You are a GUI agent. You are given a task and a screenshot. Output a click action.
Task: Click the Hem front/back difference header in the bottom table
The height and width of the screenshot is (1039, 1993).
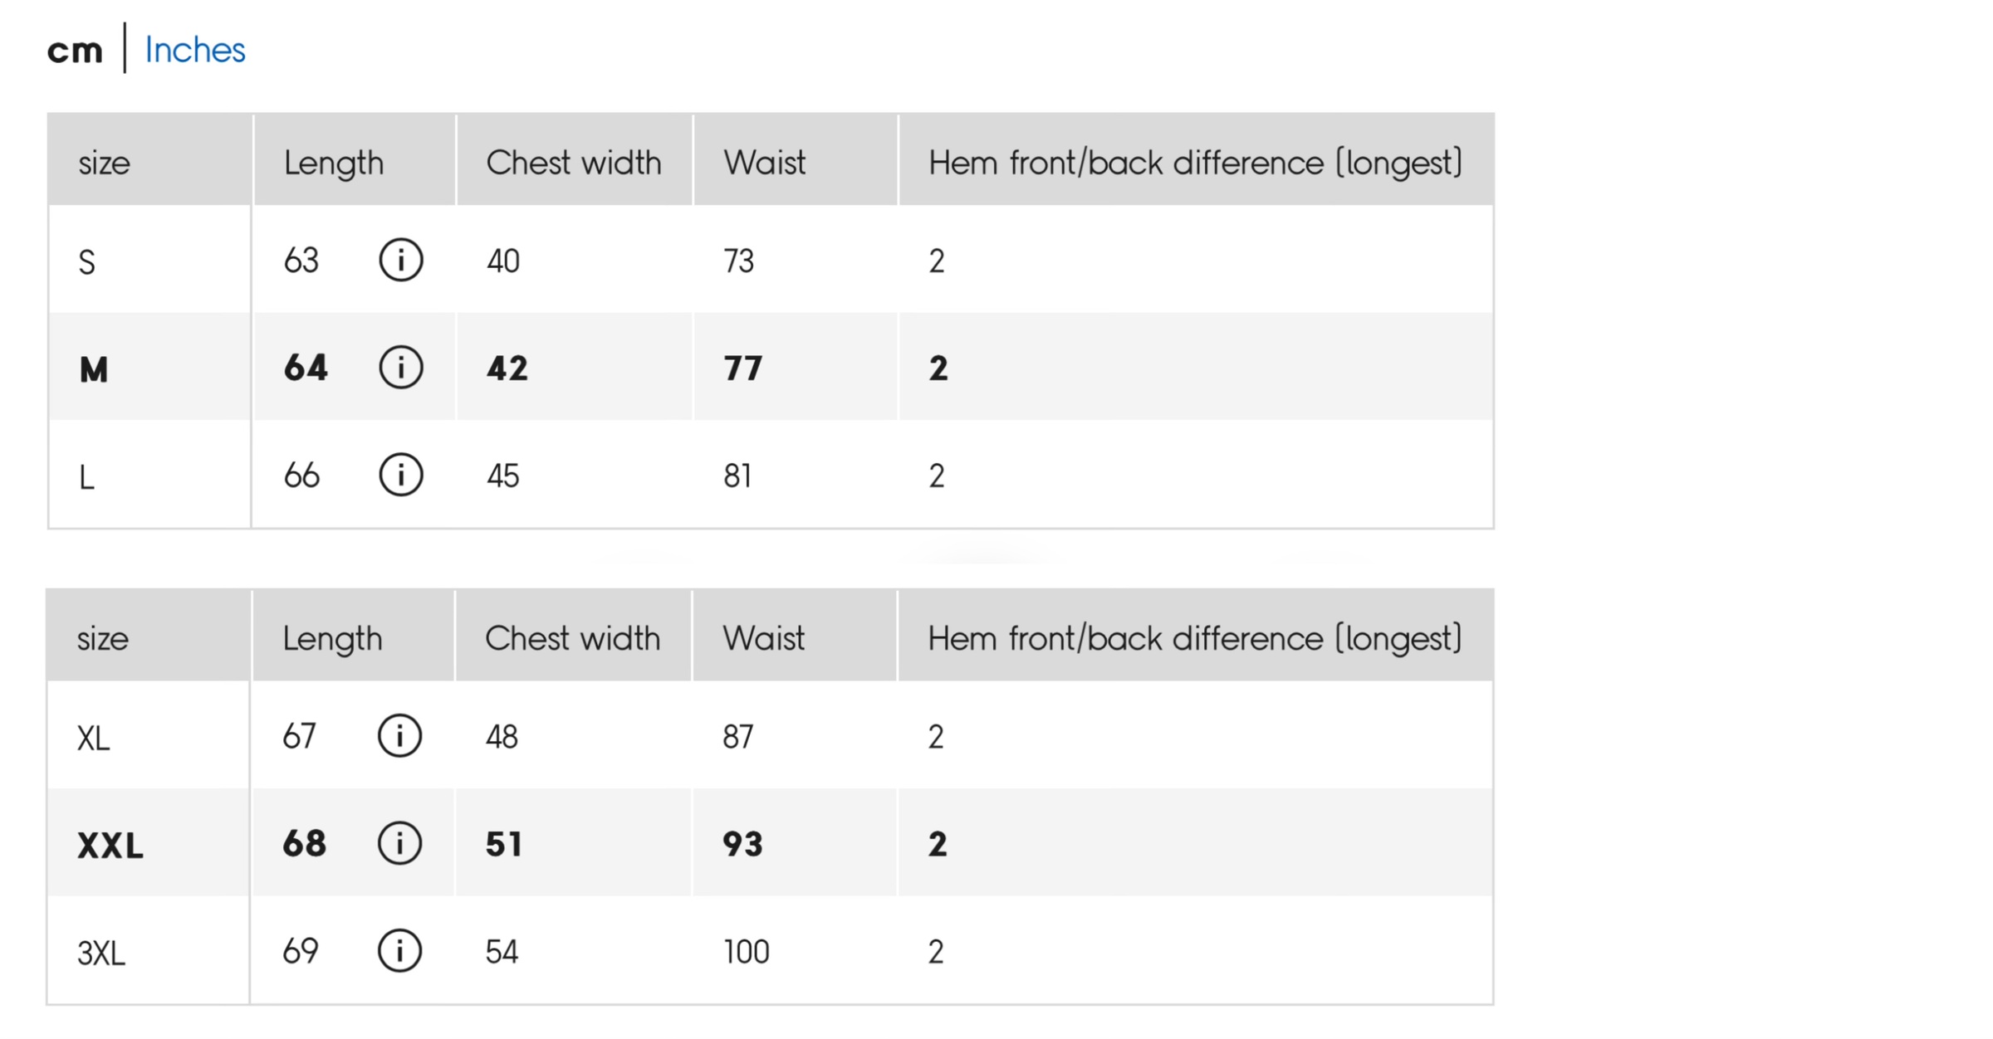pyautogui.click(x=1194, y=638)
